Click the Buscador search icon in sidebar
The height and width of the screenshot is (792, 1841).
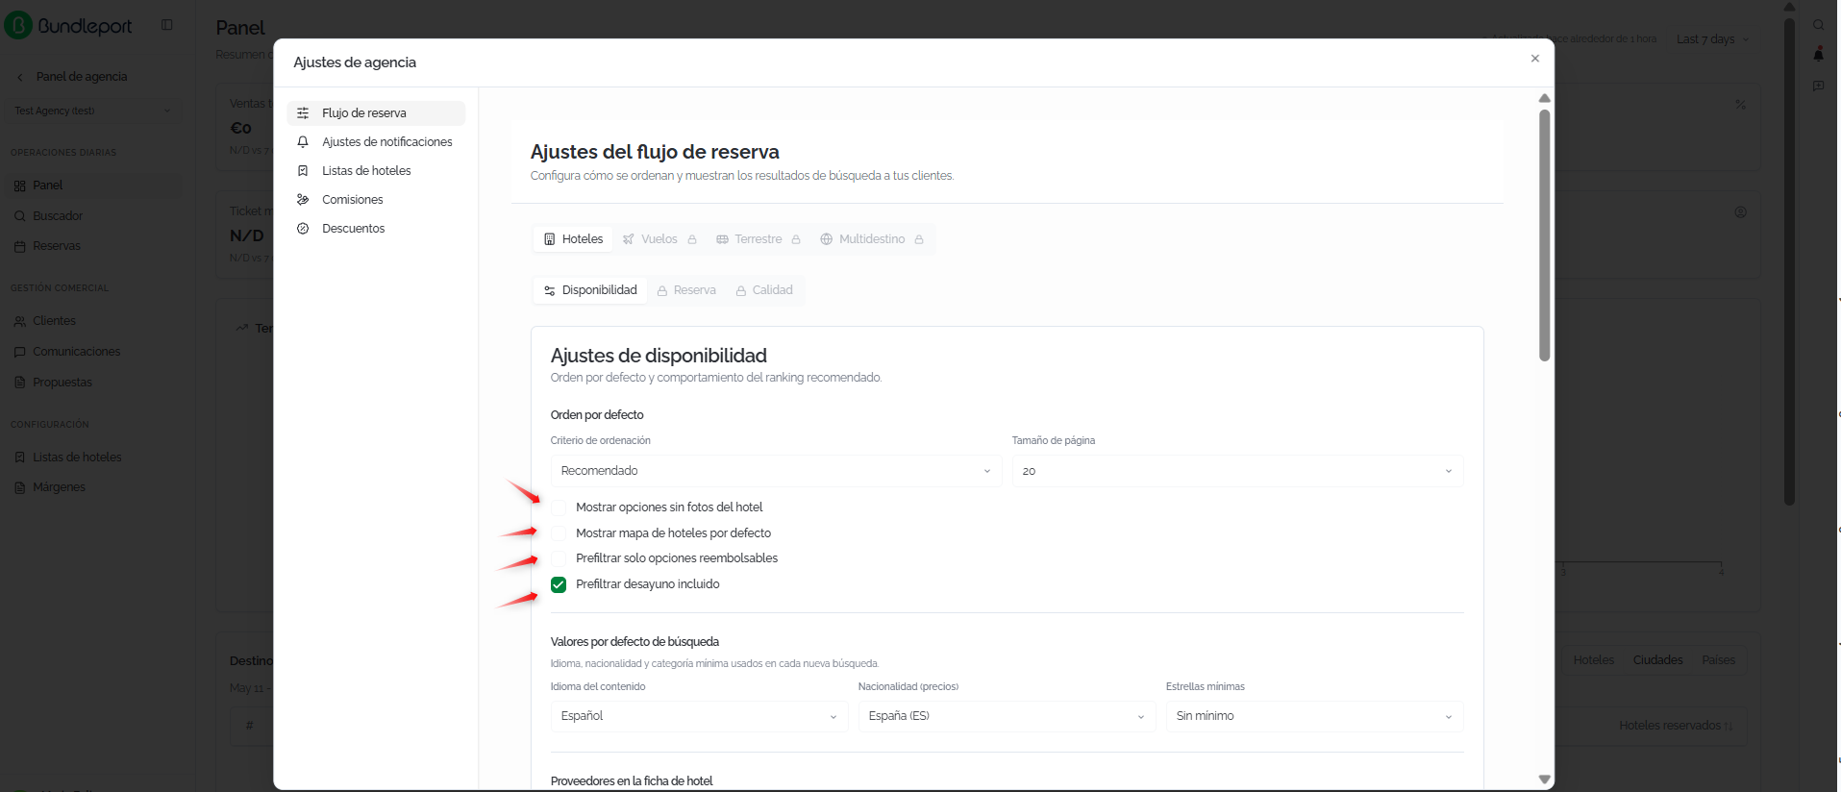click(20, 216)
